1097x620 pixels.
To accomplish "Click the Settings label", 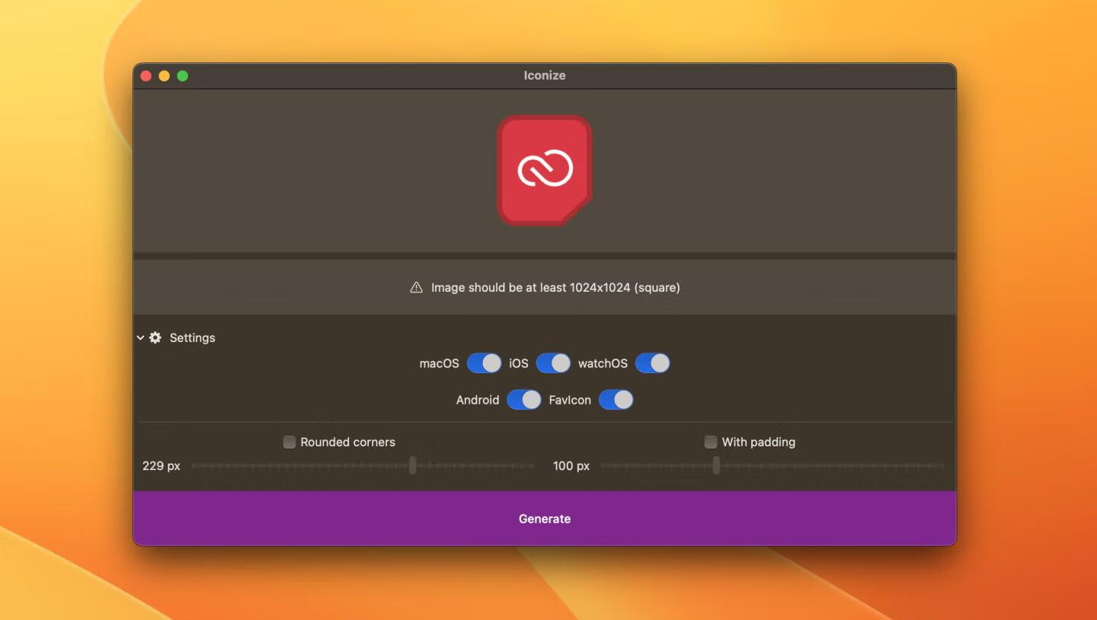I will 192,337.
